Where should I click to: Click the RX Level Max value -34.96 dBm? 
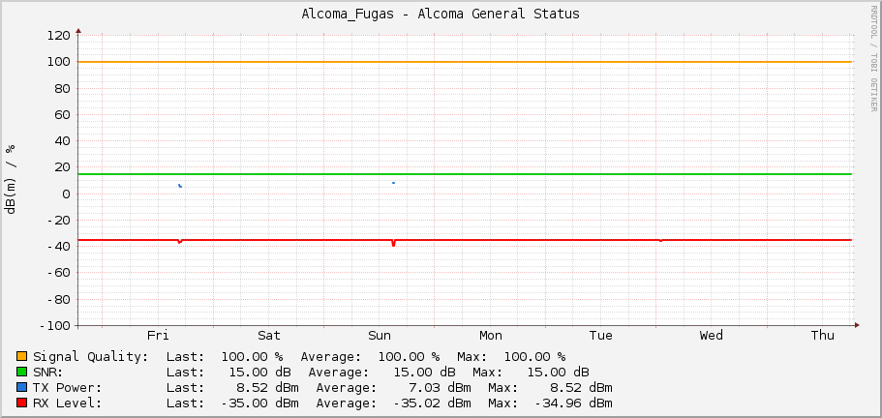tap(574, 403)
